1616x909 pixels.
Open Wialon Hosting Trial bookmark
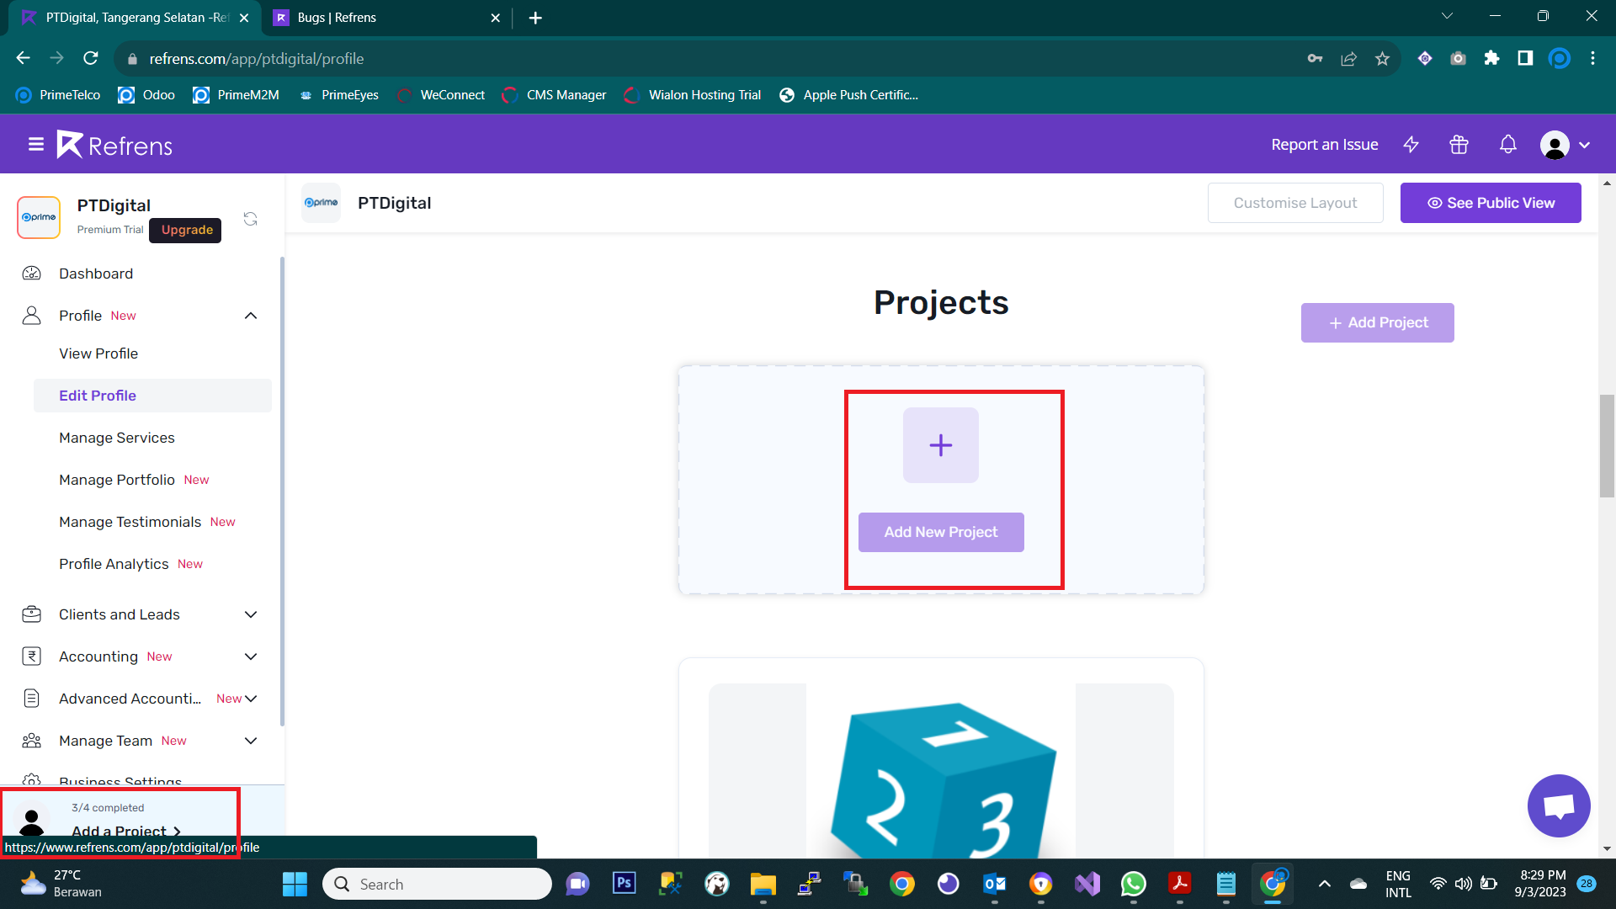click(693, 95)
